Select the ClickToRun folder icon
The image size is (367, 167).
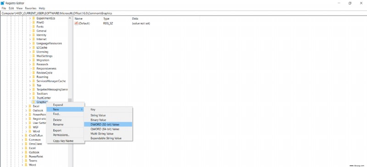[x=26, y=135]
